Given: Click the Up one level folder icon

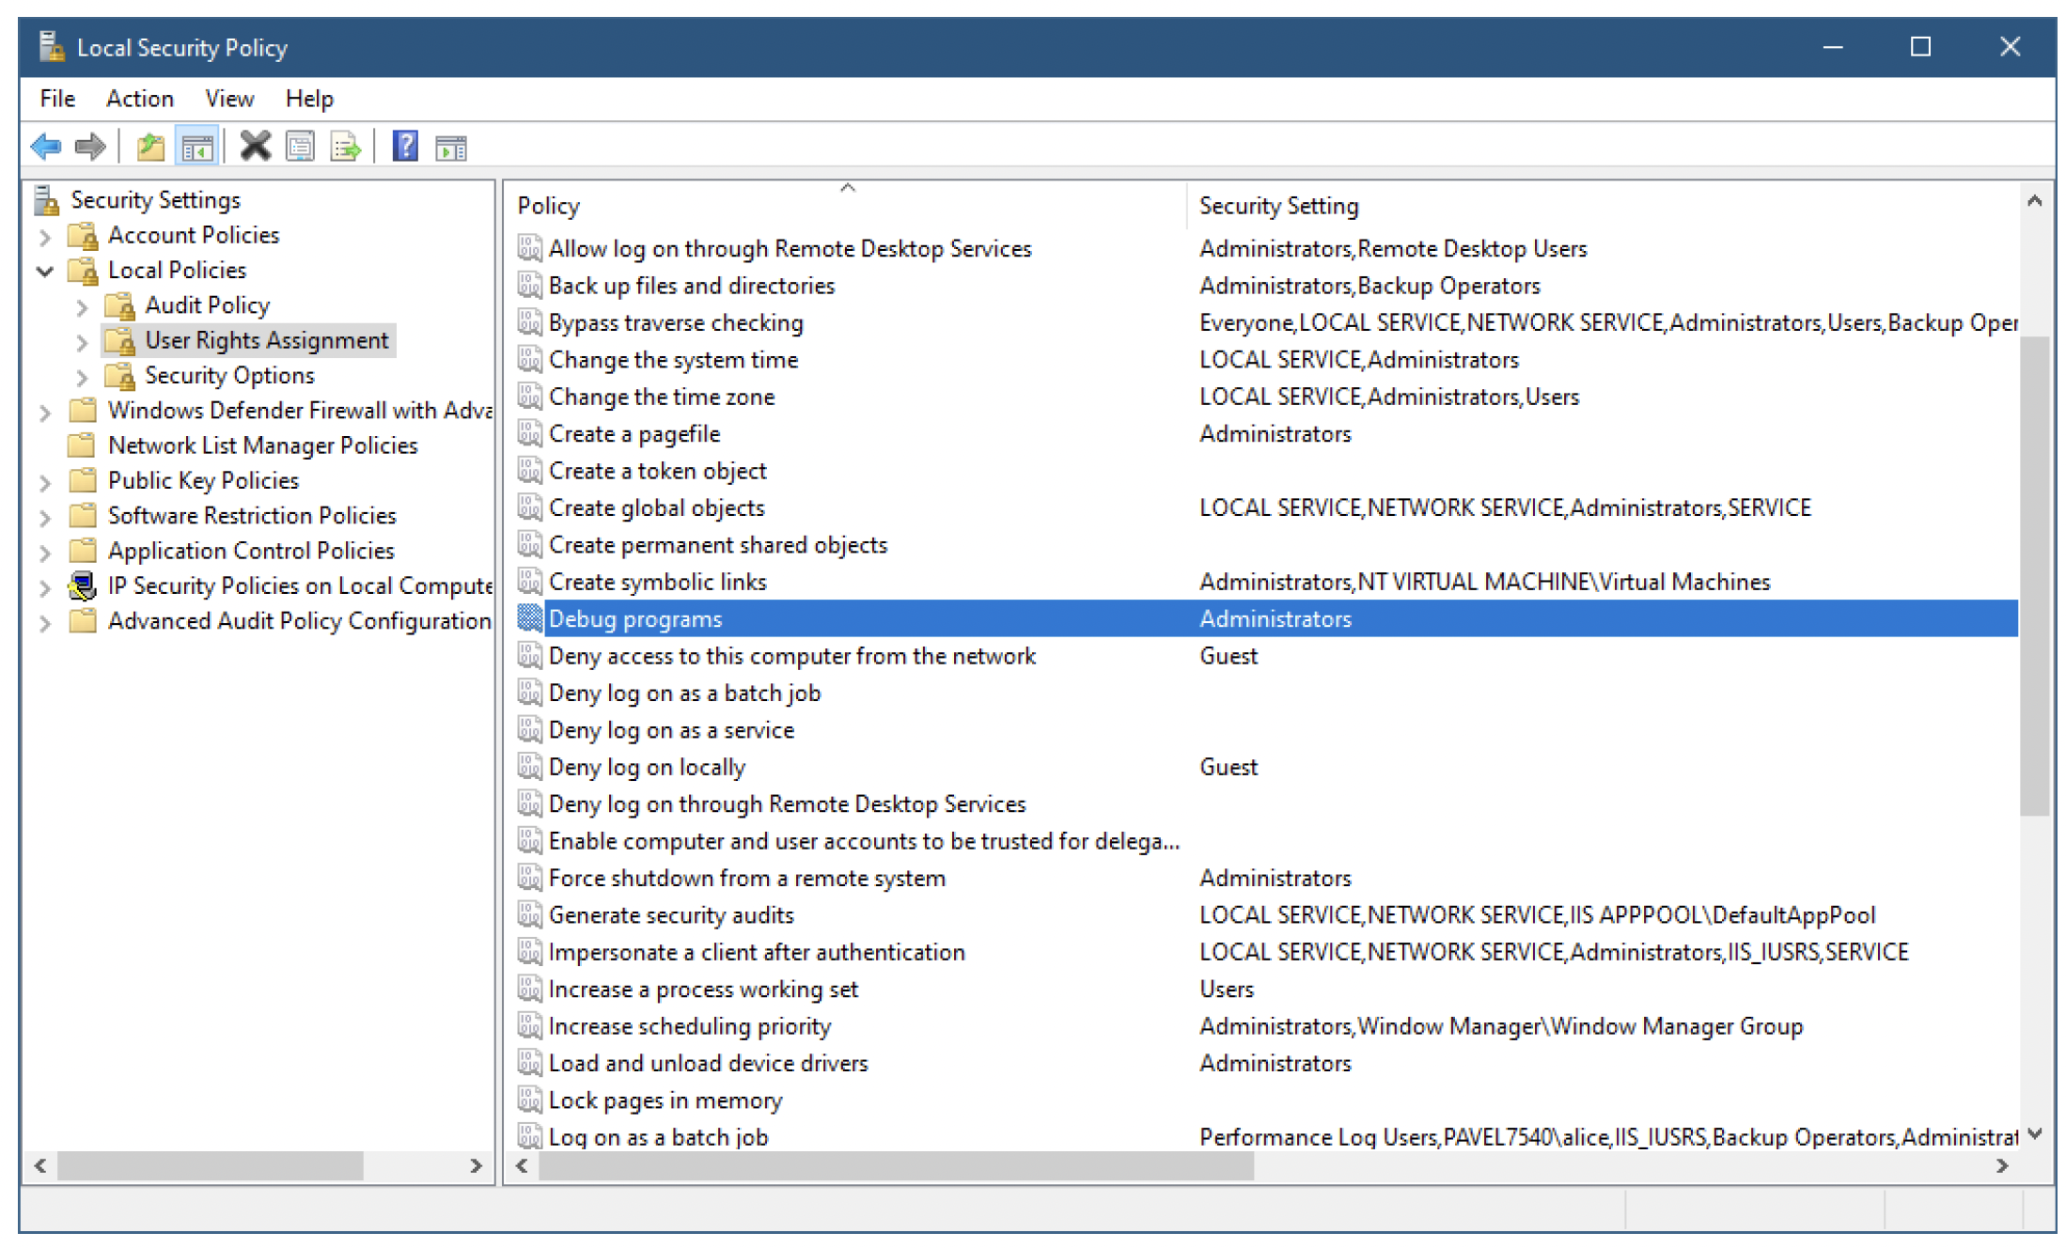Looking at the screenshot, I should coord(150,147).
